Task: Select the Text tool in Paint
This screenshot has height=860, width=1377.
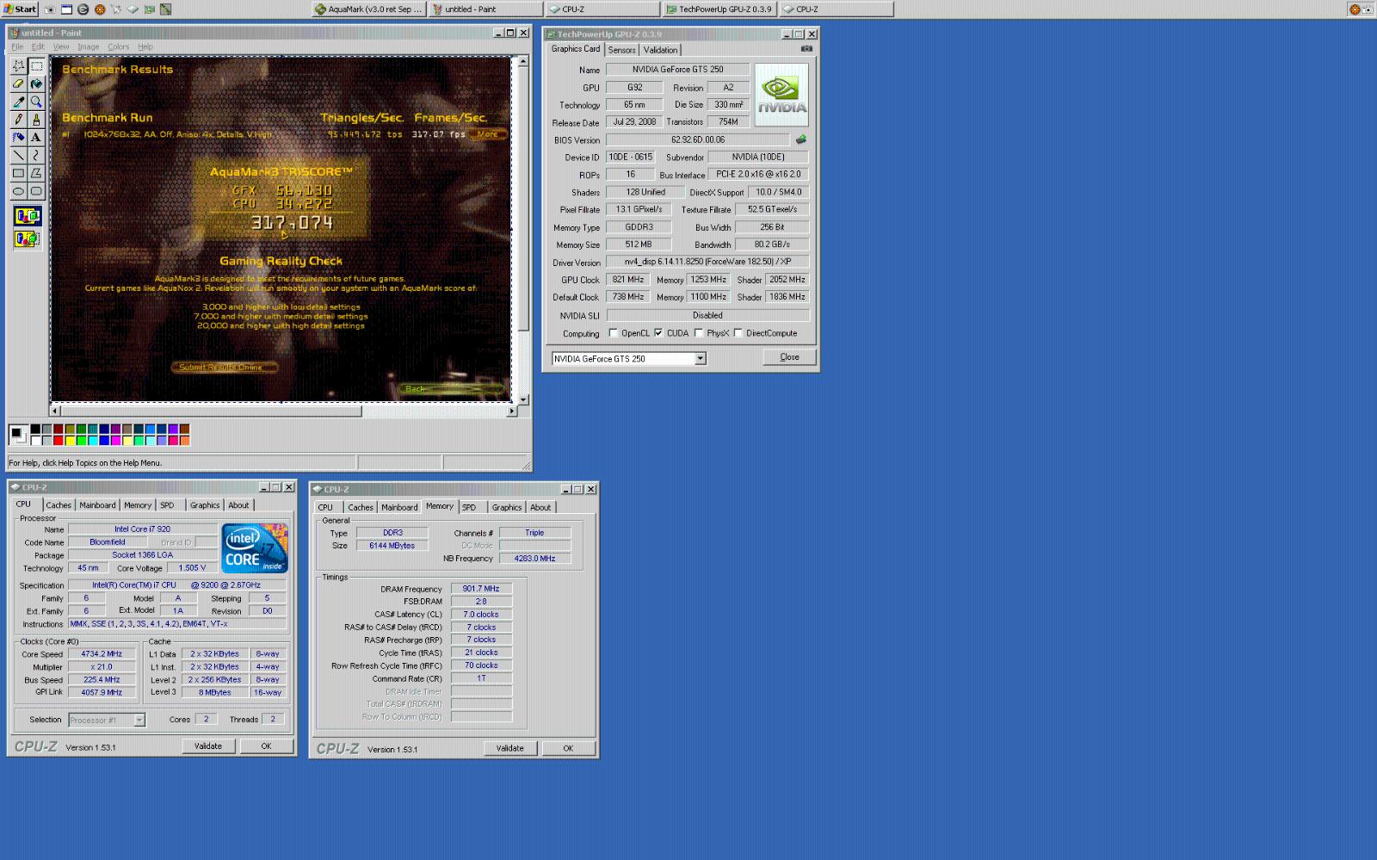Action: point(36,138)
